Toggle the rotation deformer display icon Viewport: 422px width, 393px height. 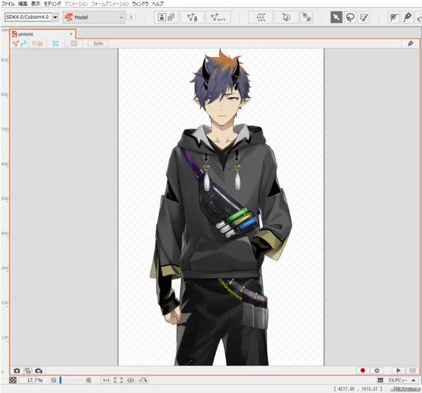[x=40, y=43]
